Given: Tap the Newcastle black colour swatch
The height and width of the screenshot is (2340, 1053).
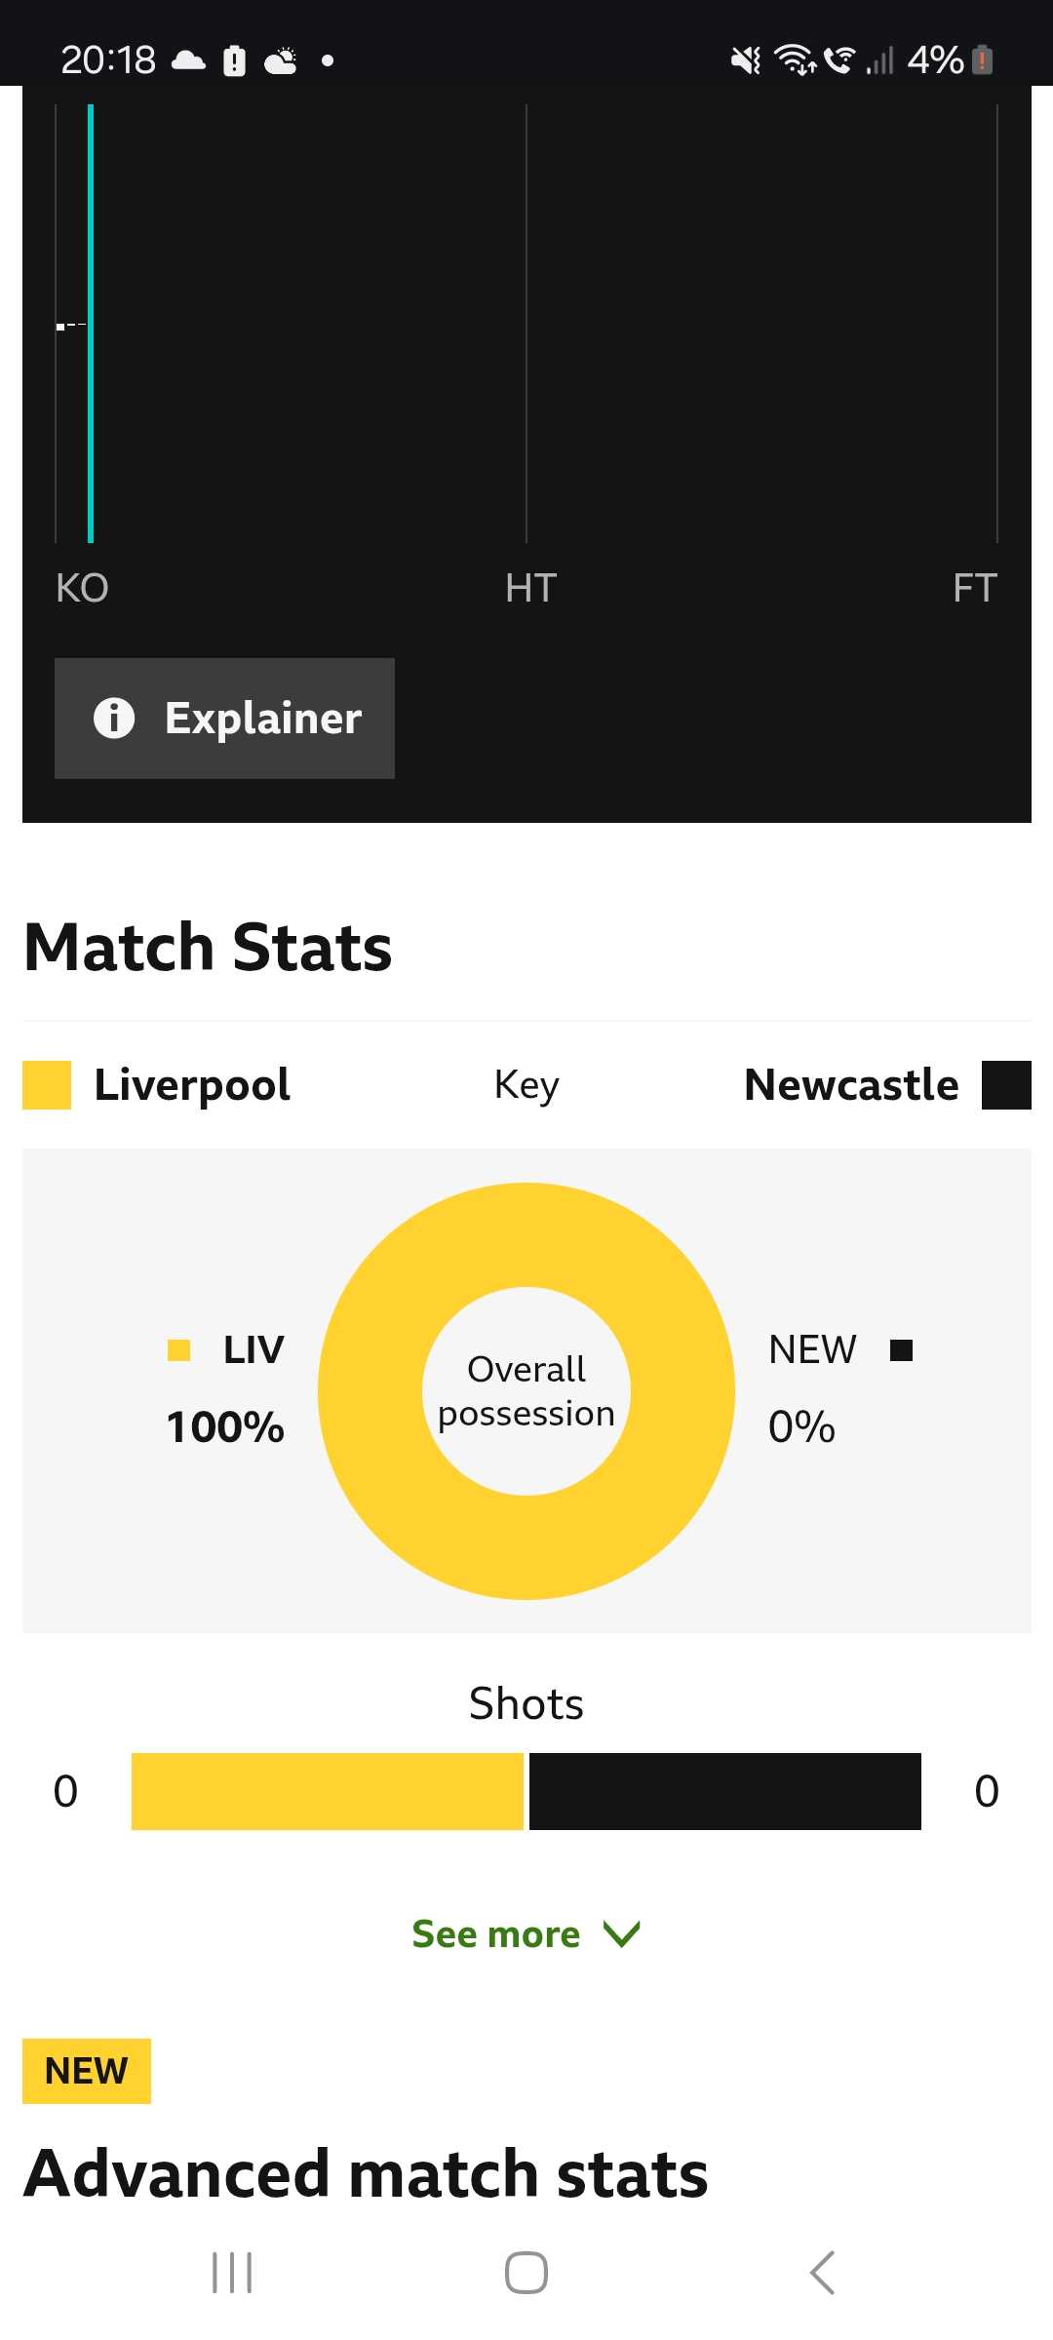Looking at the screenshot, I should (1006, 1085).
